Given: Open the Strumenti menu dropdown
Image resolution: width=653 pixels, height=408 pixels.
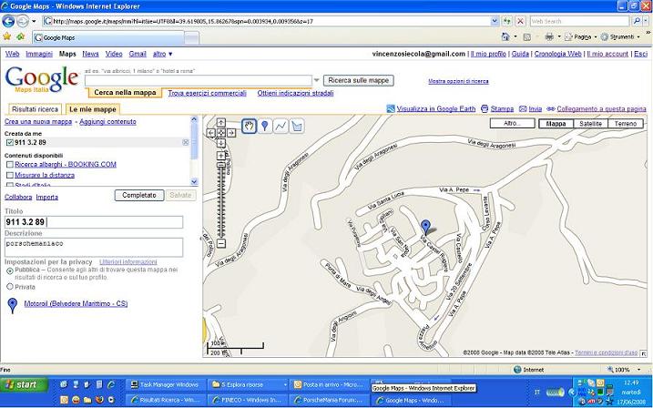Looking at the screenshot, I should coord(620,37).
